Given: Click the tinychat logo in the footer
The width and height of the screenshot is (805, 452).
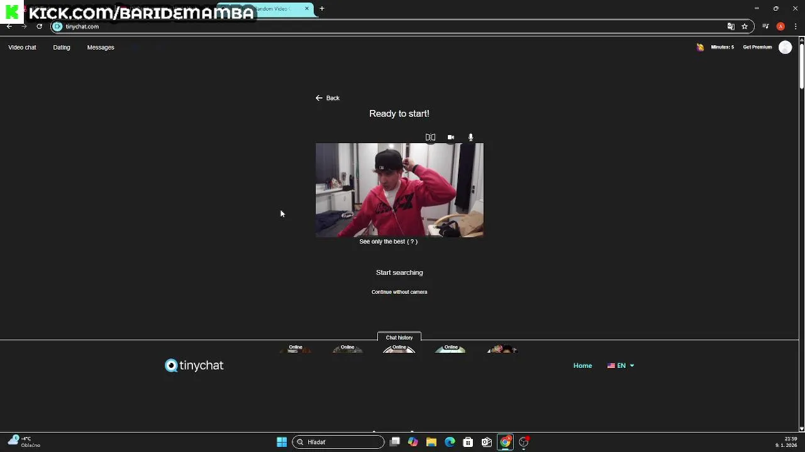Looking at the screenshot, I should click(194, 365).
